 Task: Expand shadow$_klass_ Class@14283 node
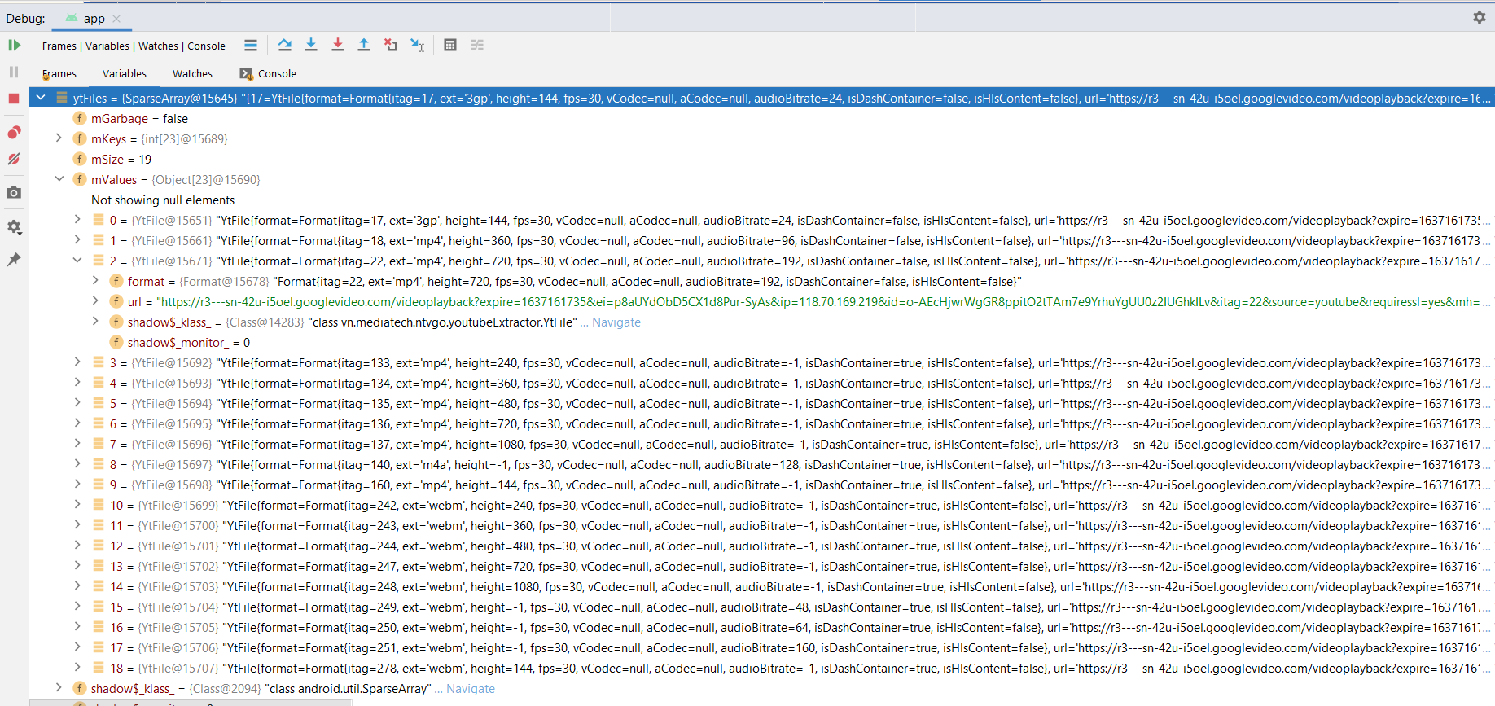95,322
